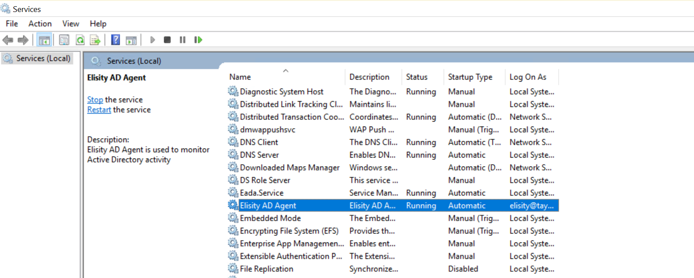
Task: Click the gear icon beside Elisity AD Agent
Action: click(x=233, y=206)
